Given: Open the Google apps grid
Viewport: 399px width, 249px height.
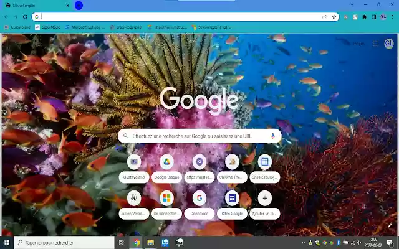Looking at the screenshot, I should click(375, 44).
